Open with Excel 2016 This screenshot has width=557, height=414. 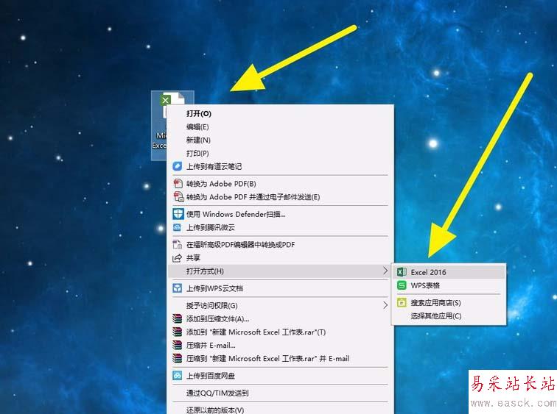click(x=449, y=272)
